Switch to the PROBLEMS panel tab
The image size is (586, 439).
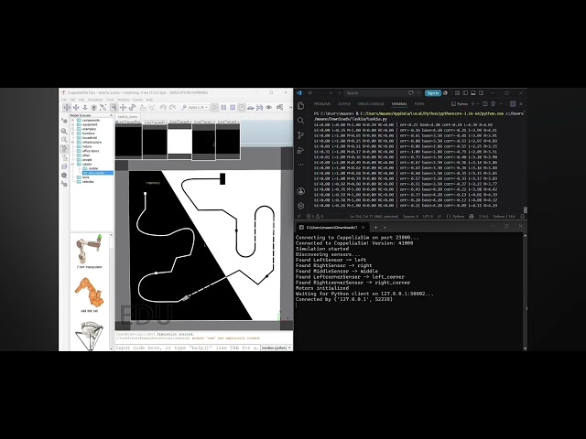pyautogui.click(x=322, y=103)
